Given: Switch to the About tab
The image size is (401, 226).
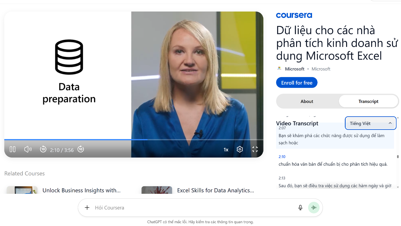Looking at the screenshot, I should tap(307, 101).
